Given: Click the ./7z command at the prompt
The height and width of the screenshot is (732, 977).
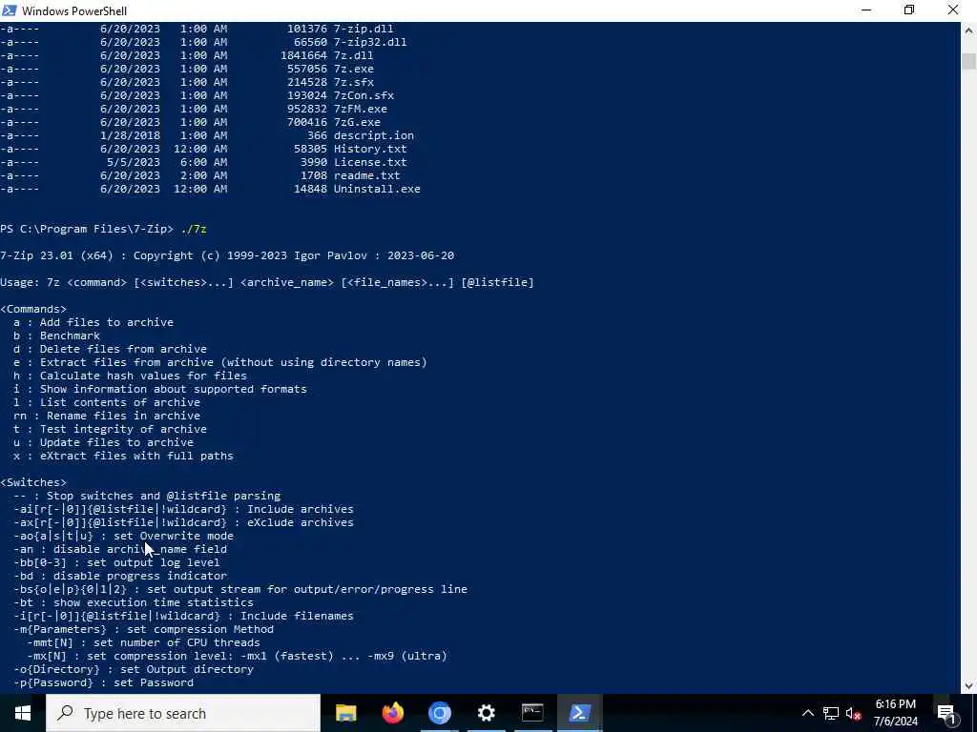Looking at the screenshot, I should click(x=193, y=229).
